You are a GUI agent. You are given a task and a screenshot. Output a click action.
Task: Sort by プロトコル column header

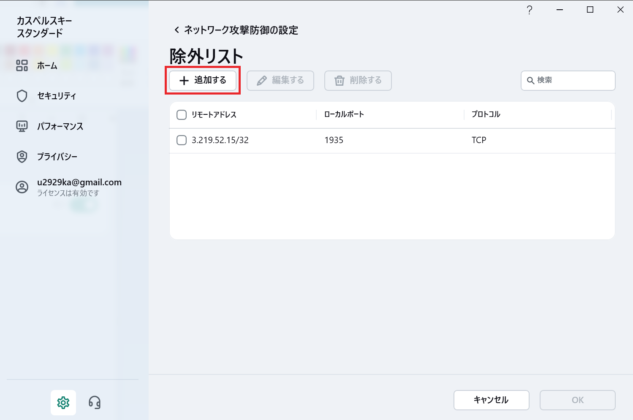click(486, 114)
